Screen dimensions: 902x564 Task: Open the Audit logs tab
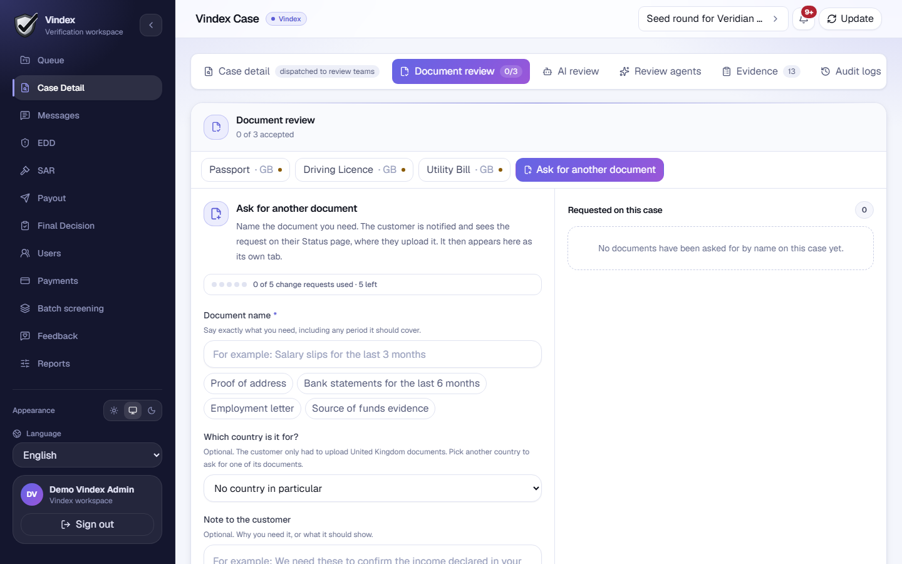[x=851, y=71]
